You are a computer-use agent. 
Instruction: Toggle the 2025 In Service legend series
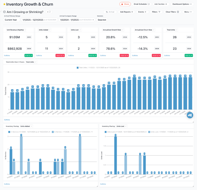pos(9,132)
